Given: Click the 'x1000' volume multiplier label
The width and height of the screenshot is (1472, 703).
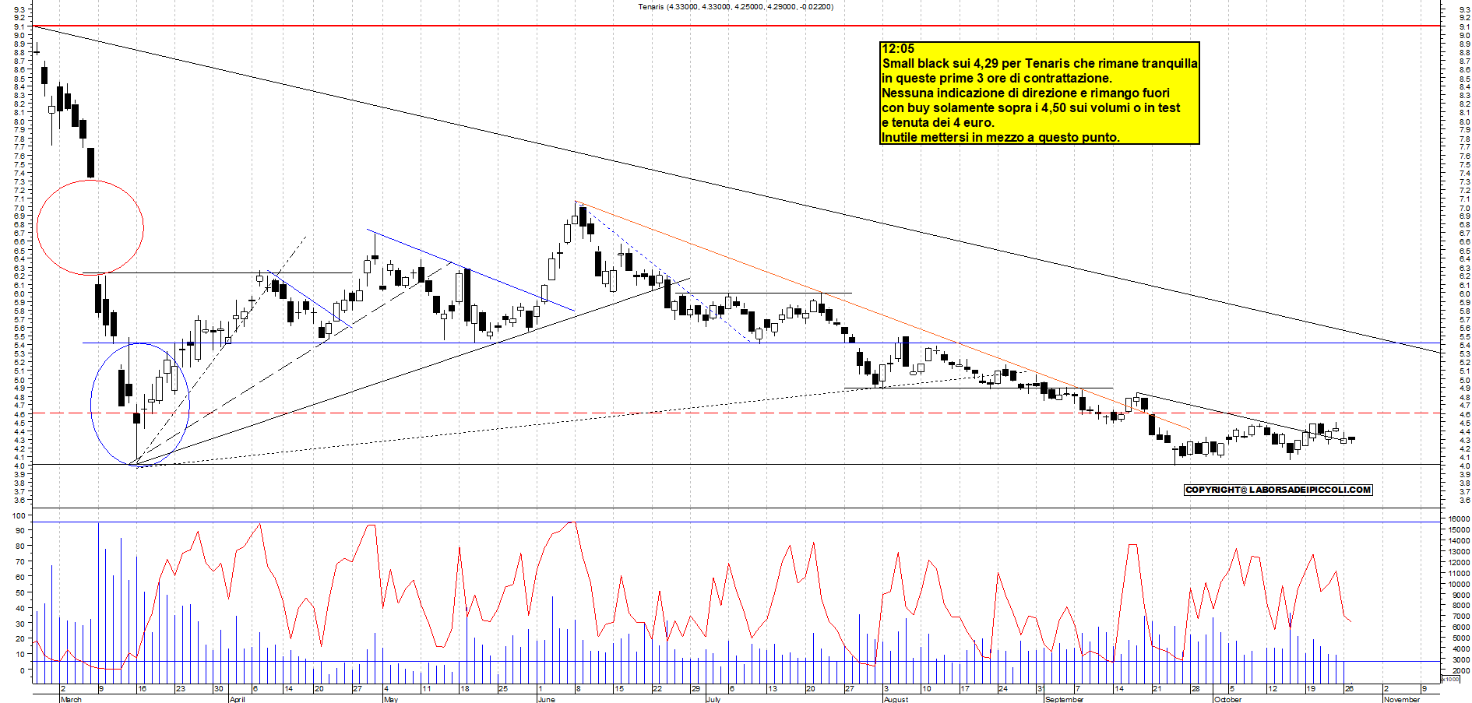Looking at the screenshot, I should (x=1451, y=679).
